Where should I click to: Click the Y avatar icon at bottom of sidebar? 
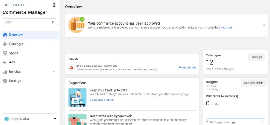coord(7,119)
